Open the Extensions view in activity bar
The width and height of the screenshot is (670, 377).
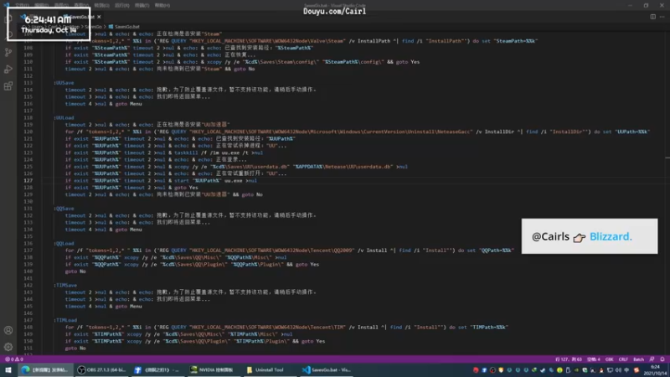coord(8,86)
